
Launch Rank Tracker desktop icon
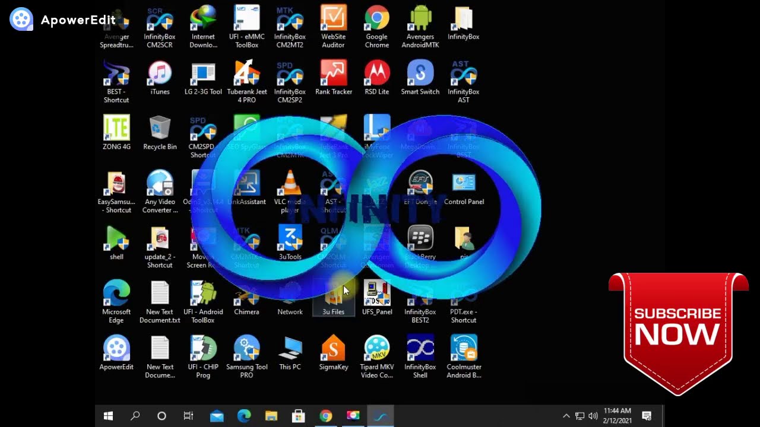coord(333,78)
